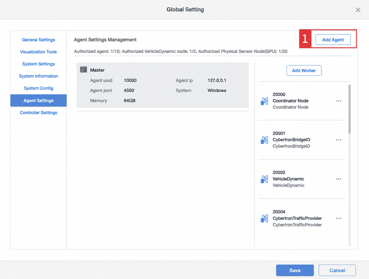Select worker 20000 Coordinator Node
This screenshot has width=369, height=279.
(302, 101)
